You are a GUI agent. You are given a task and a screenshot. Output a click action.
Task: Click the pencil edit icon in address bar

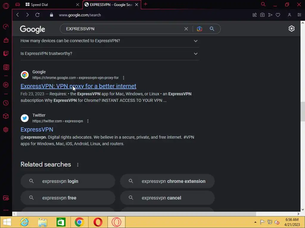click(254, 15)
